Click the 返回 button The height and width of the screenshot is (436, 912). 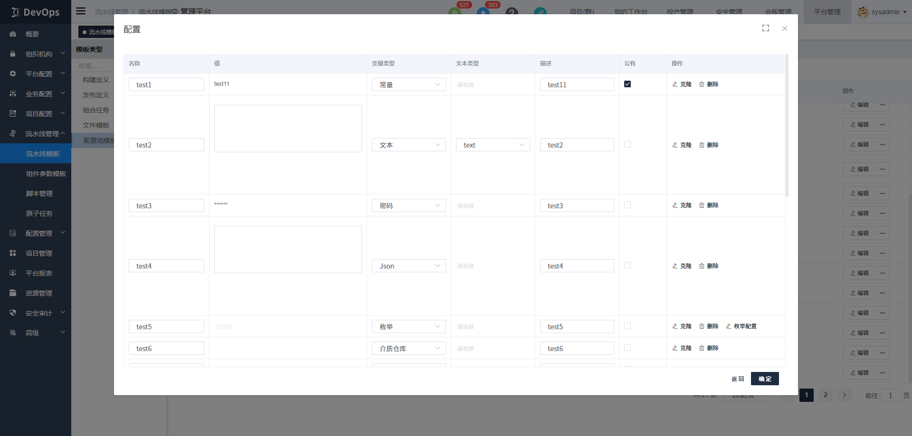(x=738, y=379)
